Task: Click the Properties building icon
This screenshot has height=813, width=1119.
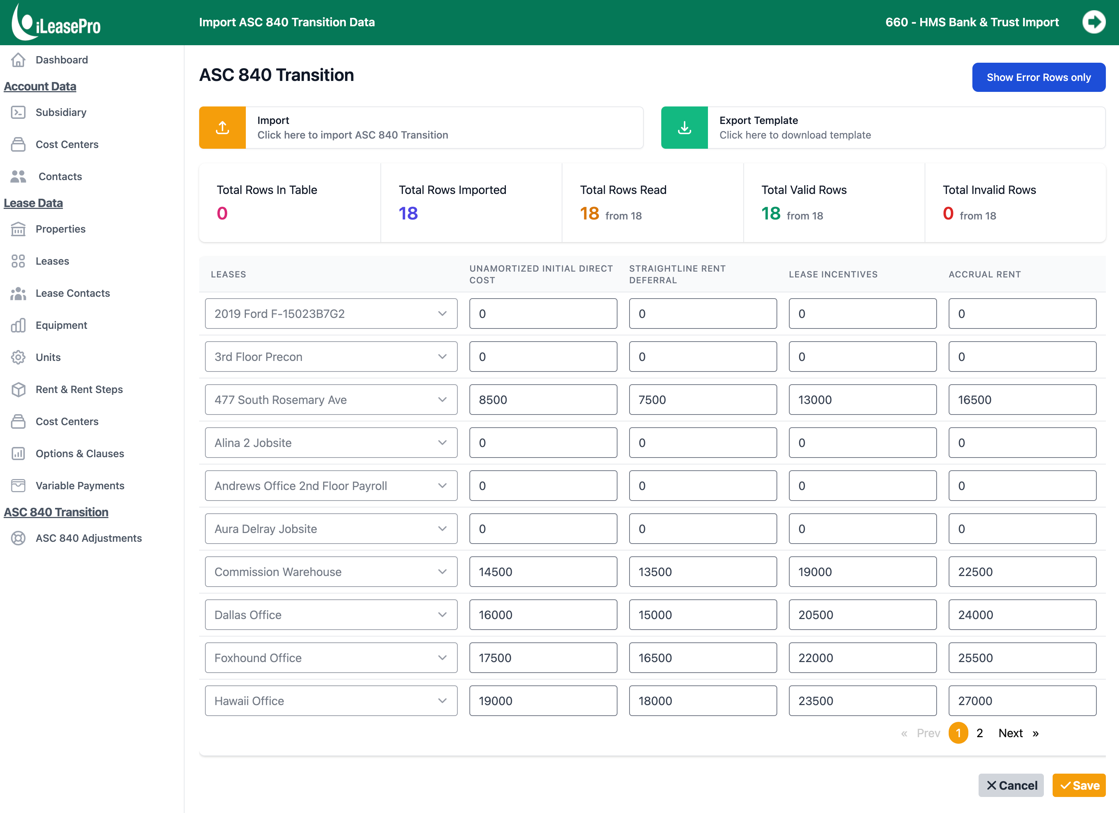Action: pyautogui.click(x=18, y=229)
